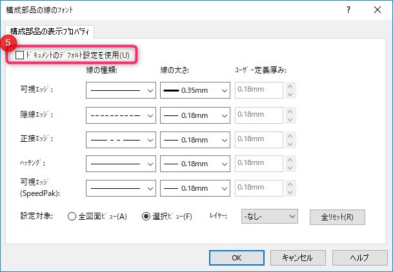
Task: Click the 全リセット(R) button
Action: pyautogui.click(x=337, y=217)
